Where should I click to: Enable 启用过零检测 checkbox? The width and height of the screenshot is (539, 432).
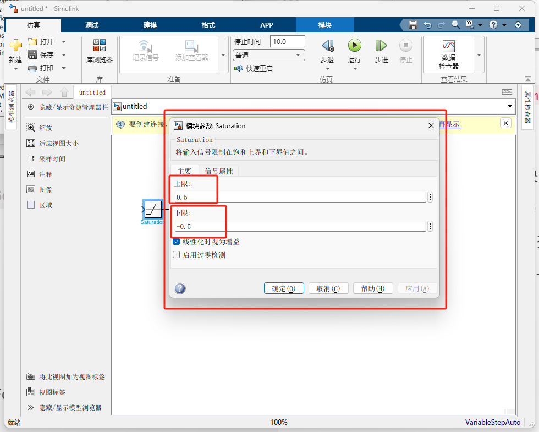[177, 255]
